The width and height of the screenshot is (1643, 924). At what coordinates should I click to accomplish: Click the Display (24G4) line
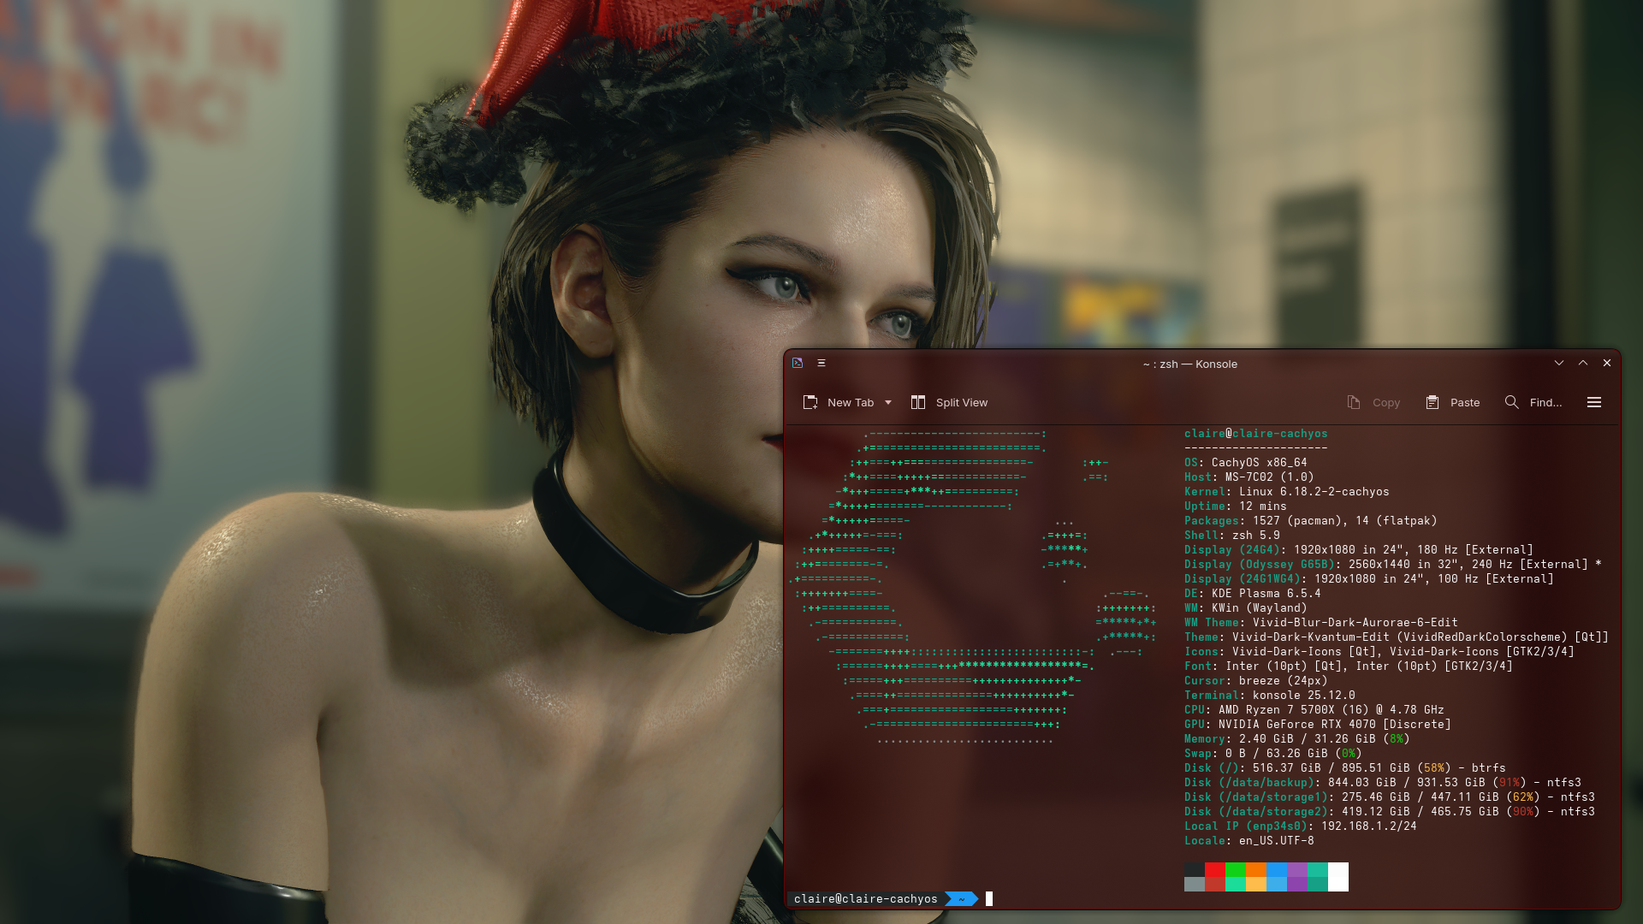(x=1359, y=550)
